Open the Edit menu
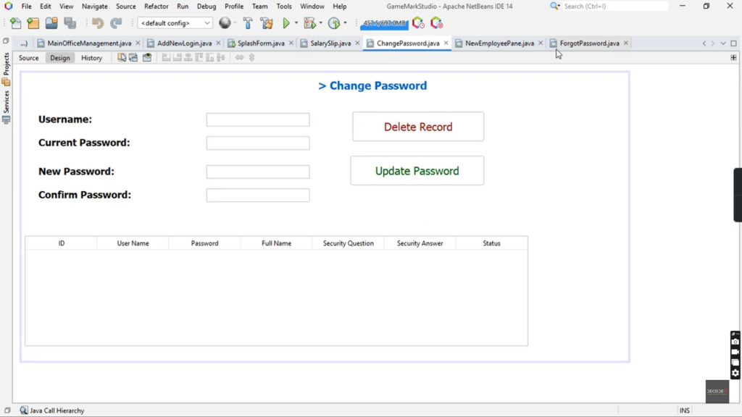Image resolution: width=742 pixels, height=417 pixels. click(x=46, y=6)
